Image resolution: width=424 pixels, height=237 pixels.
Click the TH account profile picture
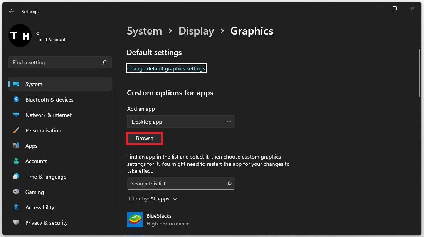point(20,36)
